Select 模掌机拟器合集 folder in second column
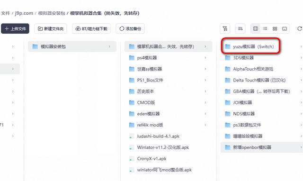 pos(169,46)
